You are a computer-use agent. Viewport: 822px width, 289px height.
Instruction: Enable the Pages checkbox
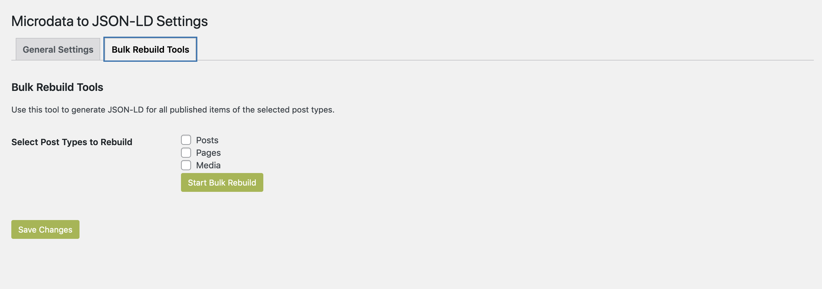186,153
